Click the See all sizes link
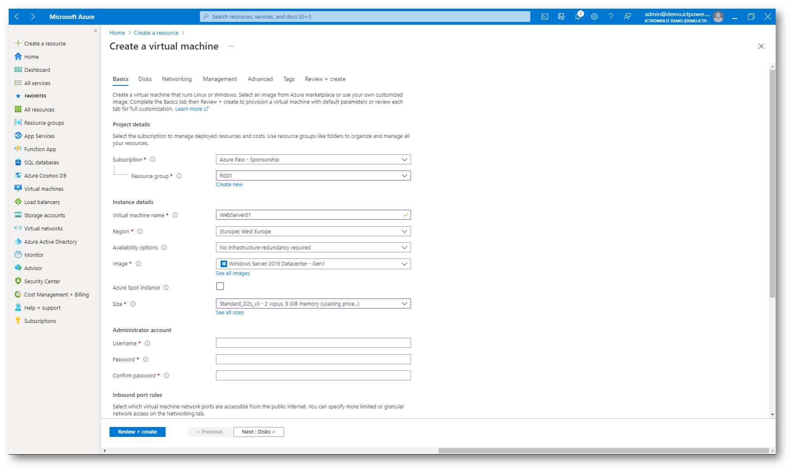This screenshot has width=793, height=472. point(230,312)
